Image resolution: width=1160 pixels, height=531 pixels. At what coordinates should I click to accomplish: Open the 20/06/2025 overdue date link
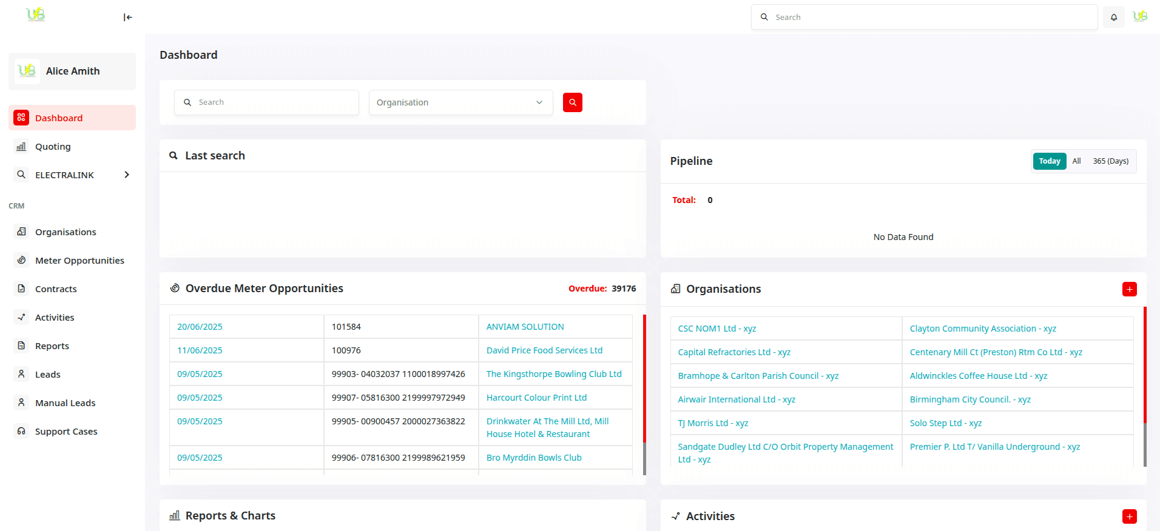click(x=200, y=327)
